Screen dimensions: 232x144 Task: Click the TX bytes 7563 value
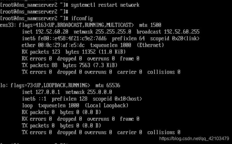(x=84, y=65)
